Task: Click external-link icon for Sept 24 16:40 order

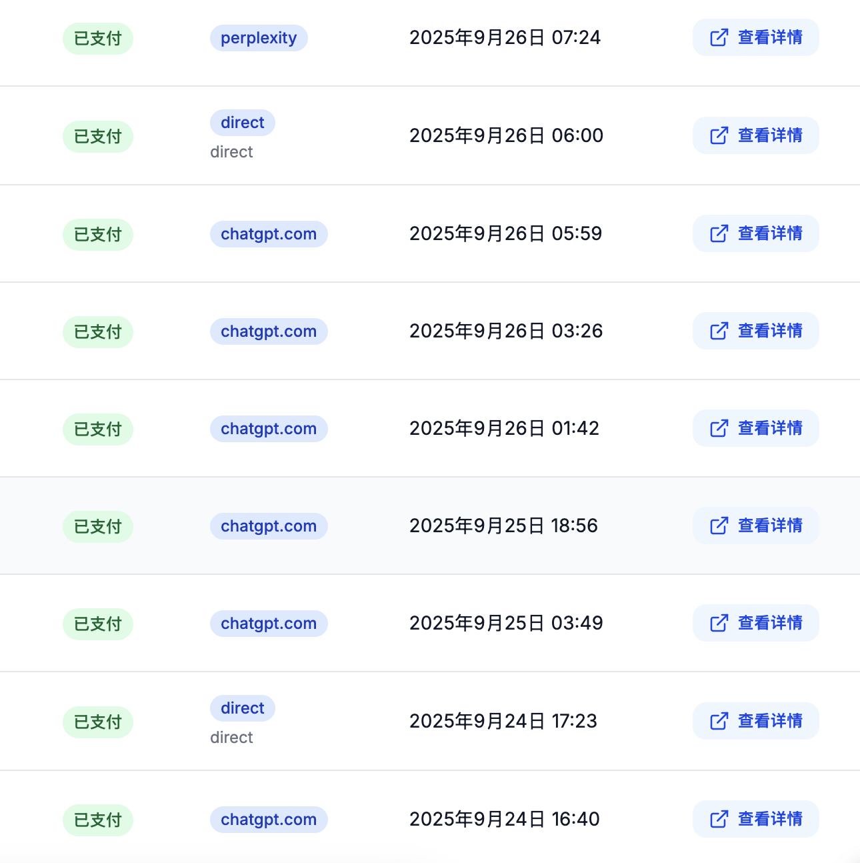Action: (719, 819)
